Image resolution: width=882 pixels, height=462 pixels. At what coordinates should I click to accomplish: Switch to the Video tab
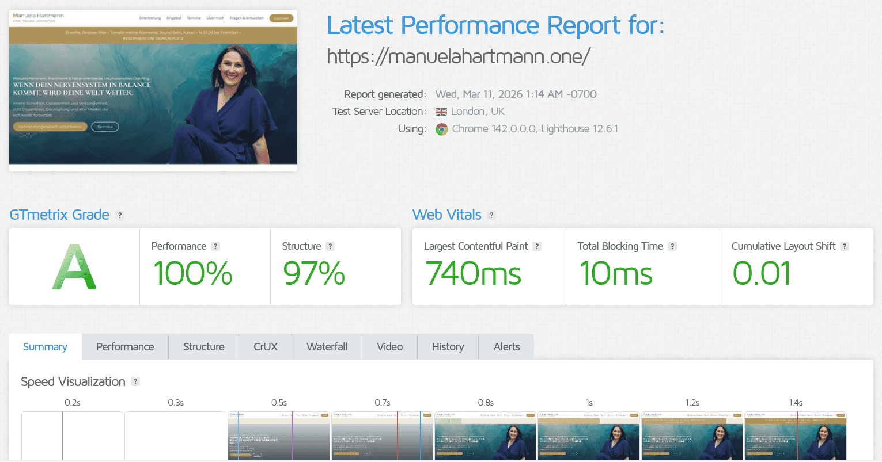click(389, 347)
